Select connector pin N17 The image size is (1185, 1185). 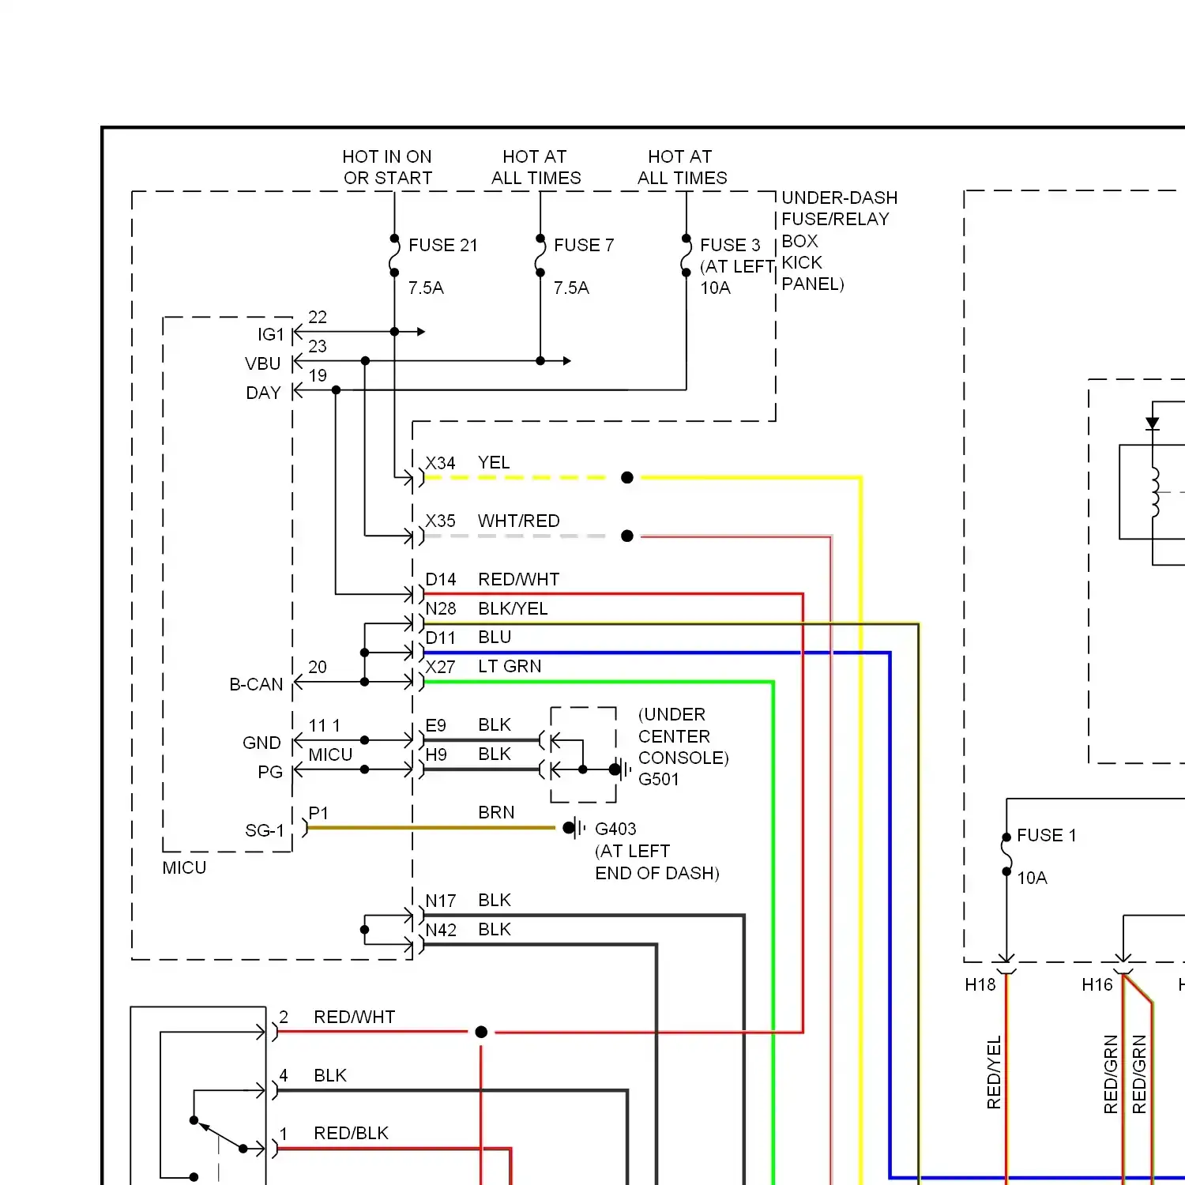click(441, 901)
